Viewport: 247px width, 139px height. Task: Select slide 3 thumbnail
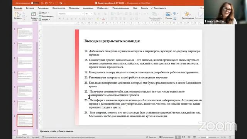25,34
